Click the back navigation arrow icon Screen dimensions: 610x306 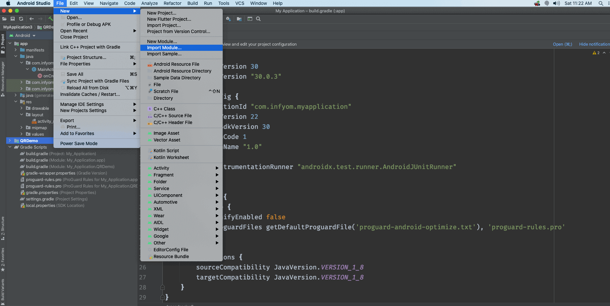pyautogui.click(x=31, y=18)
